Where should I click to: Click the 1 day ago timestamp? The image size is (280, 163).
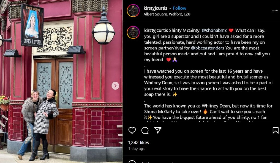coord(137,149)
